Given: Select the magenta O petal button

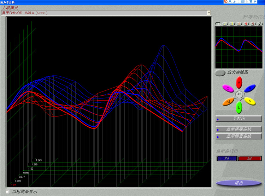Looking at the screenshot, I should 228,88.
